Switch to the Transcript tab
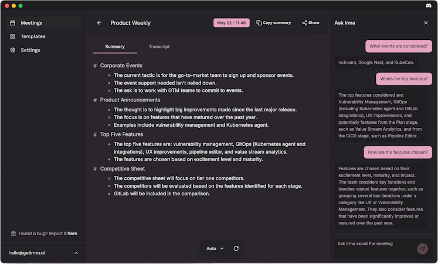Screen dimensions: 438x264 159,46
